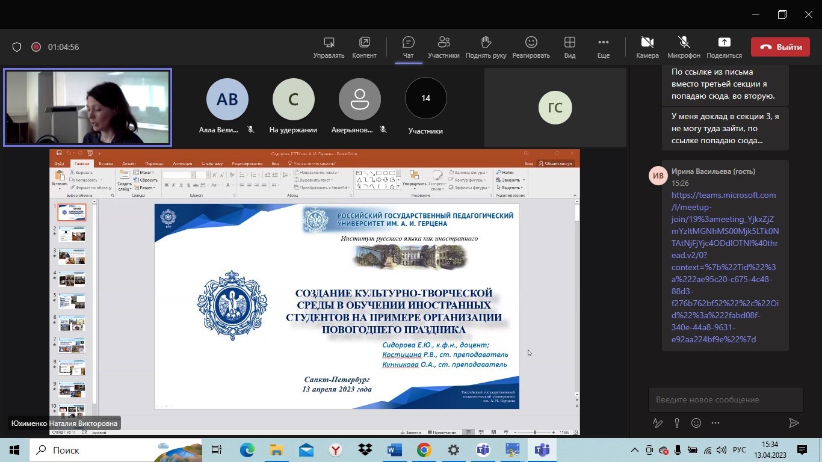
Task: Open the emoji picker in chat
Action: (x=696, y=423)
